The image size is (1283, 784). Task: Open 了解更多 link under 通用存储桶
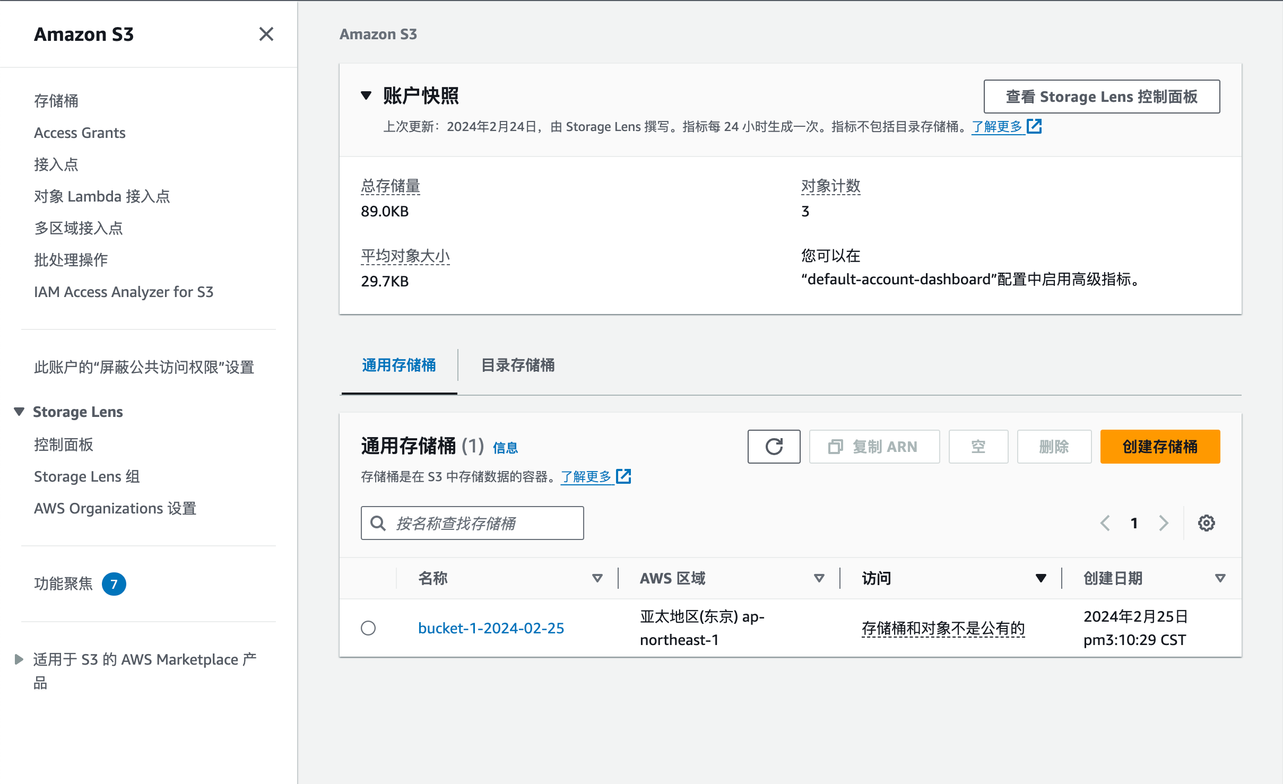[595, 476]
